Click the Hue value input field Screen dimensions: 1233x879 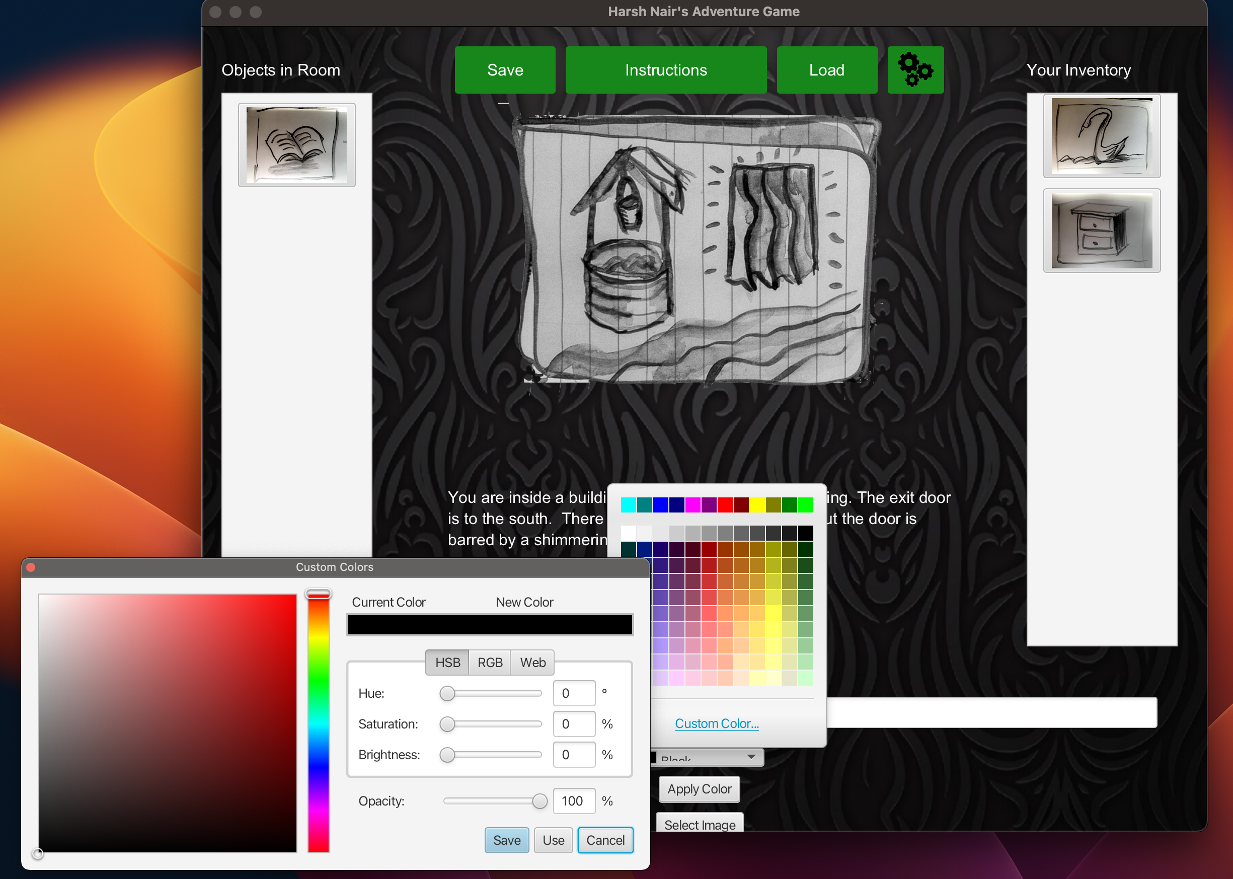(x=574, y=693)
